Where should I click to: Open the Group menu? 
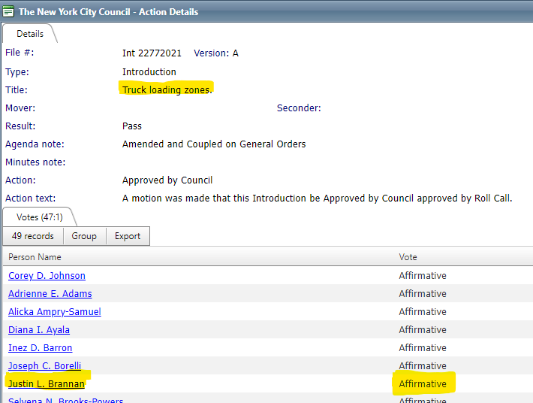click(x=84, y=236)
